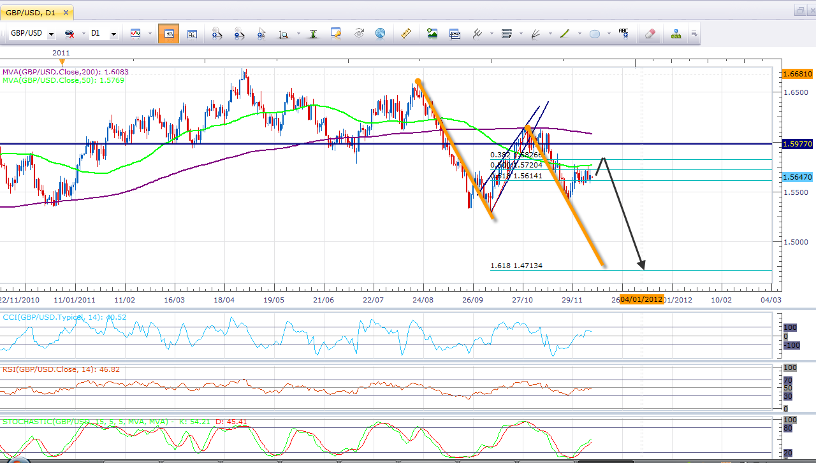Click the 04/01/2012 orange date marker

pos(641,299)
